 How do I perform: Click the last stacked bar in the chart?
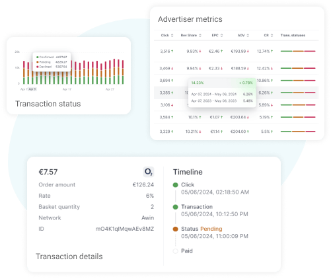[123, 72]
